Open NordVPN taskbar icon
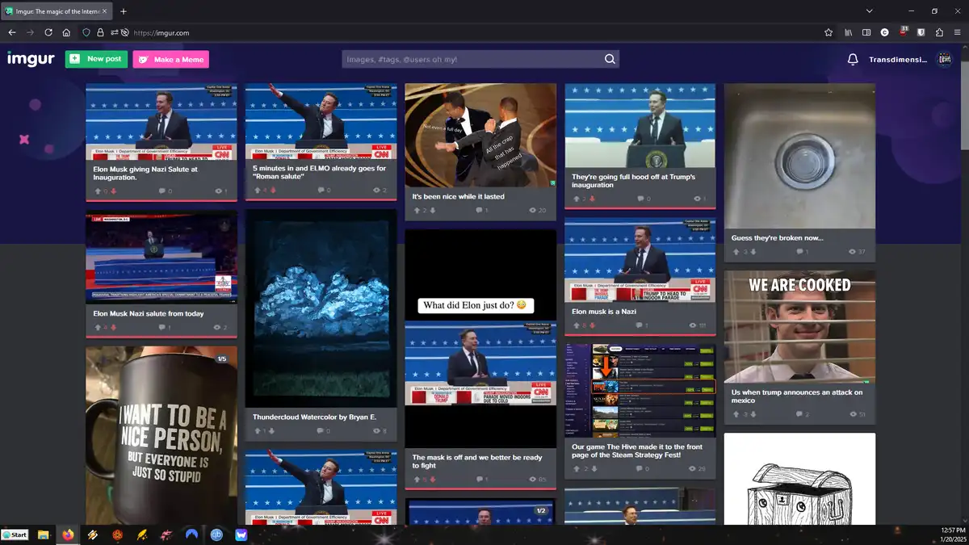The height and width of the screenshot is (545, 969). click(x=191, y=535)
